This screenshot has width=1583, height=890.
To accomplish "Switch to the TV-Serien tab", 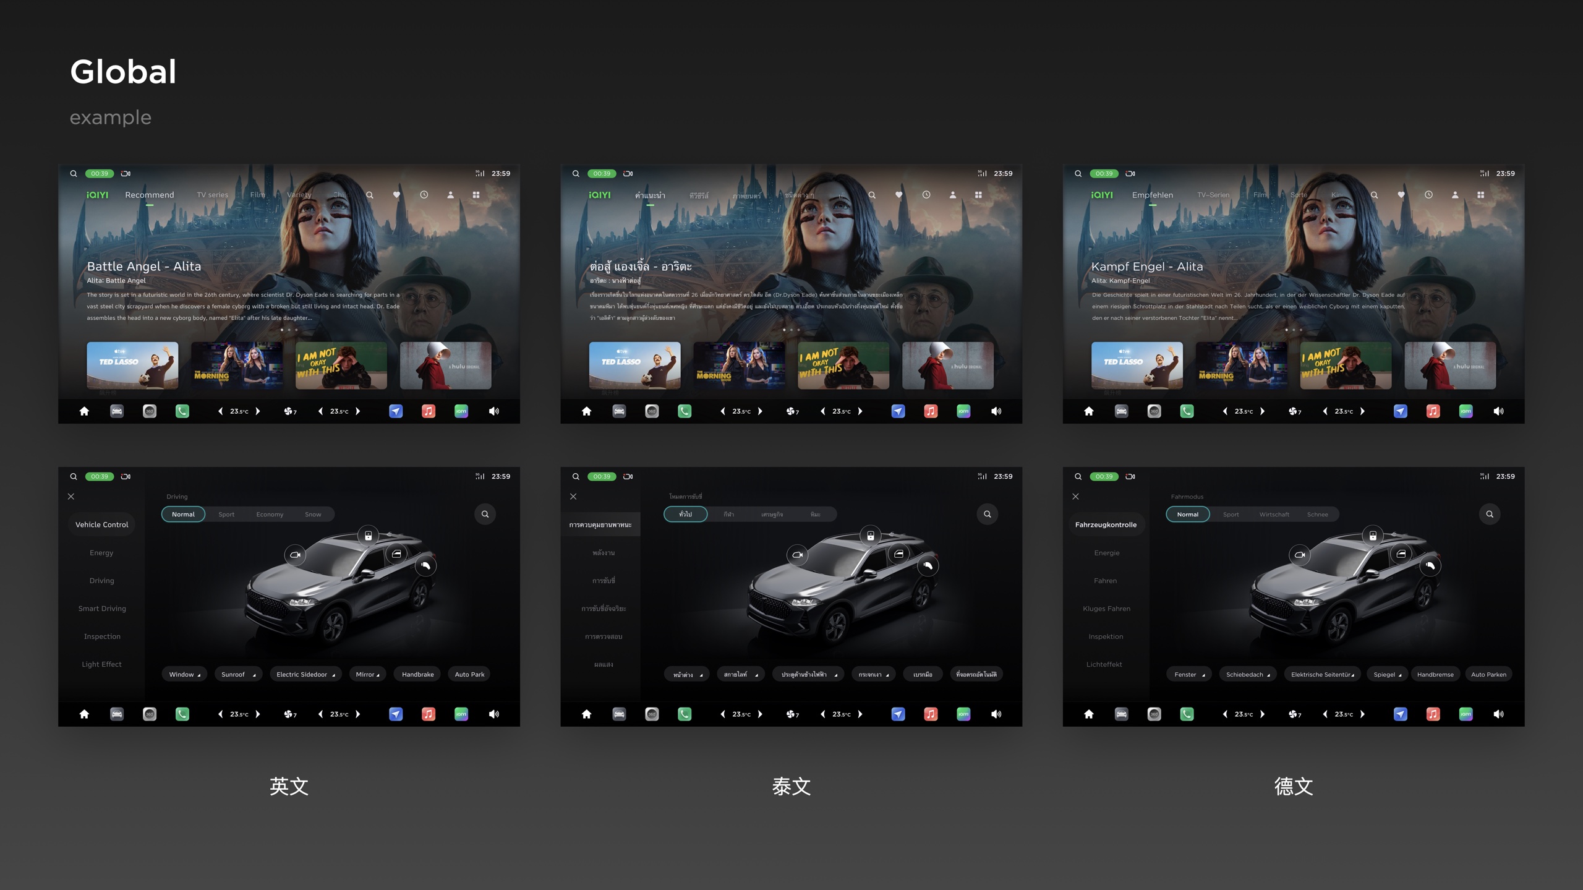I will coord(1213,195).
